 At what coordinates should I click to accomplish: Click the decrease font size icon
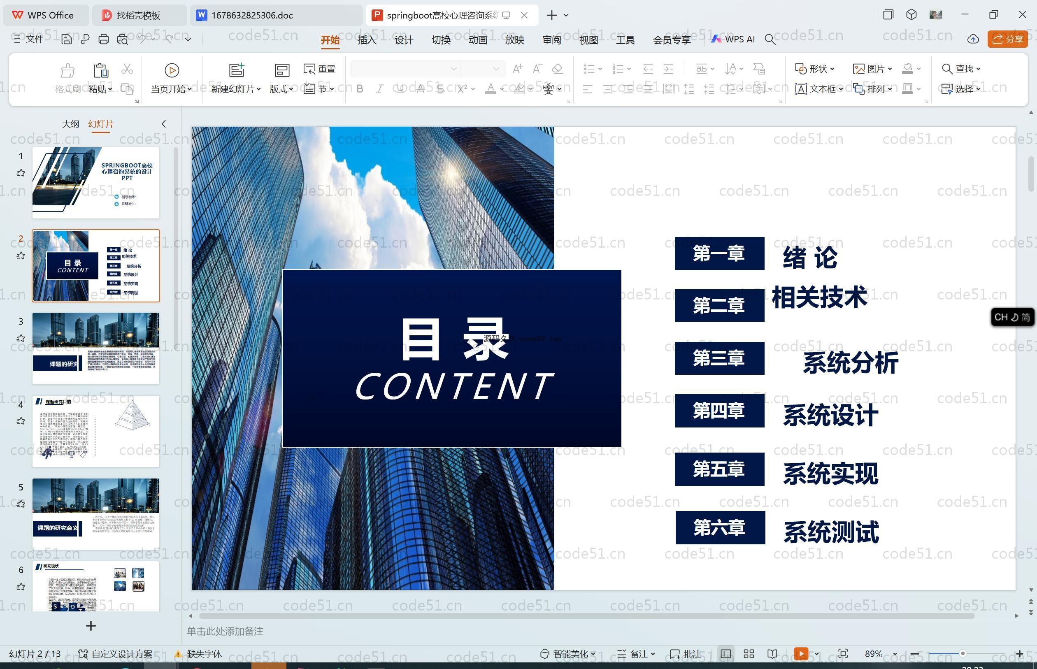537,69
